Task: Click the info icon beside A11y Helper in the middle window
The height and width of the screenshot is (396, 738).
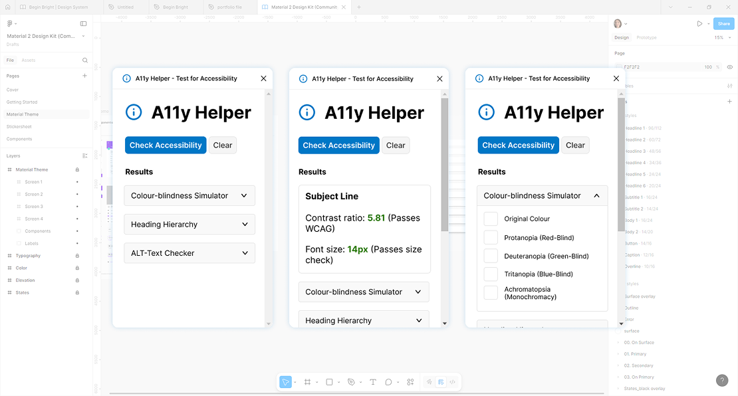Action: click(307, 112)
